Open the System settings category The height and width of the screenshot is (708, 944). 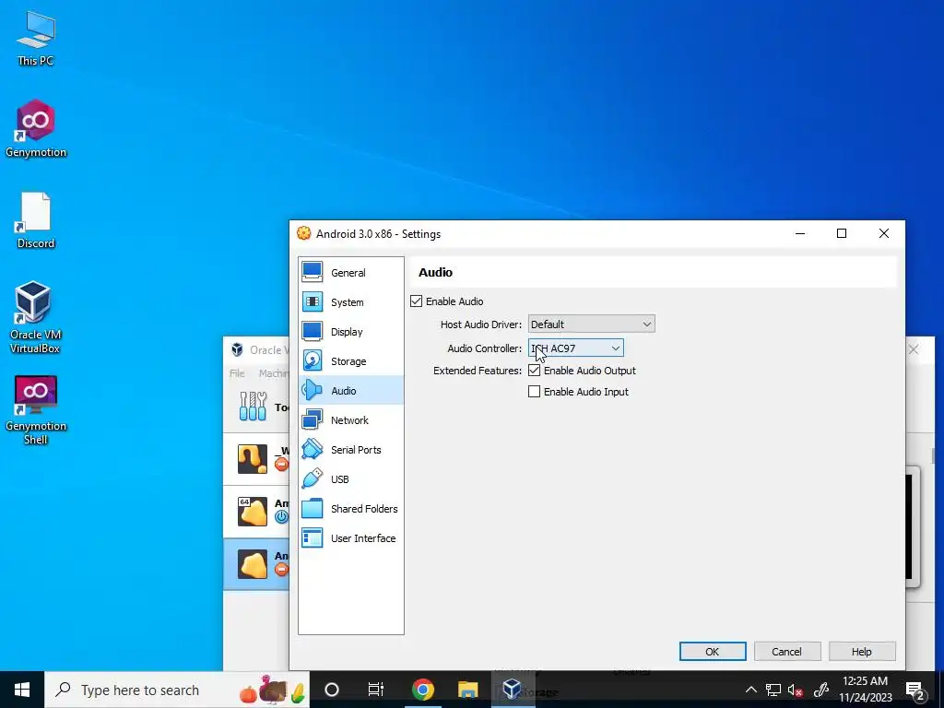[350, 302]
